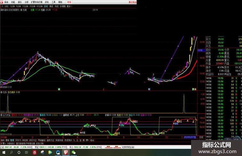Open the 系统 menu
This screenshot has width=242, height=156.
[6, 2]
